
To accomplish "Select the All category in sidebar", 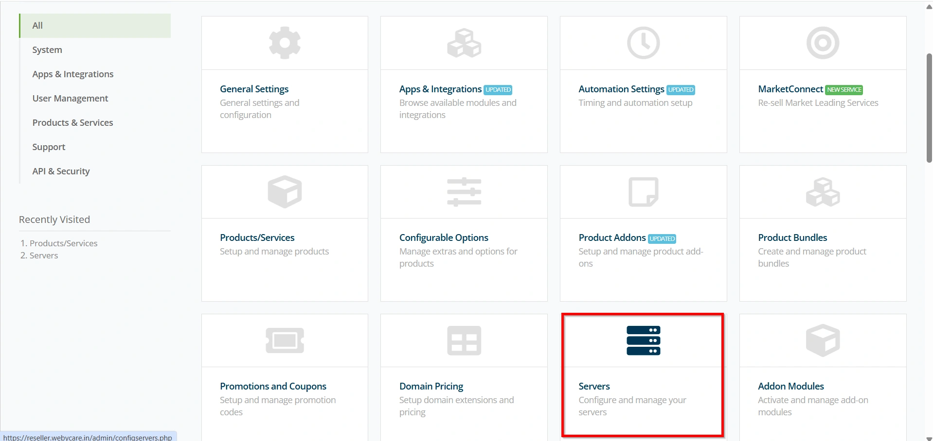I will tap(95, 26).
